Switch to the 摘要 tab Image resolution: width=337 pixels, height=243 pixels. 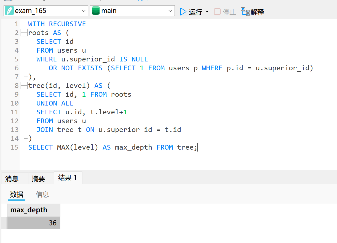(38, 179)
